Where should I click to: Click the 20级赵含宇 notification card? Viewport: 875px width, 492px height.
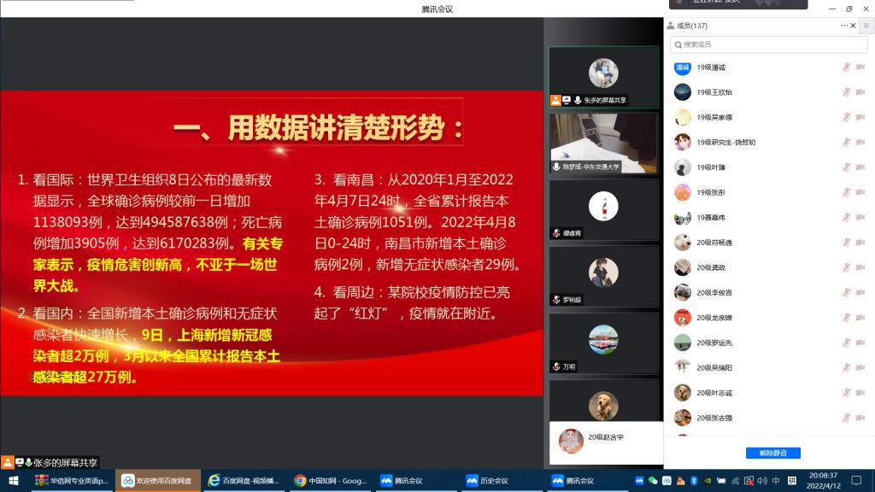point(606,442)
